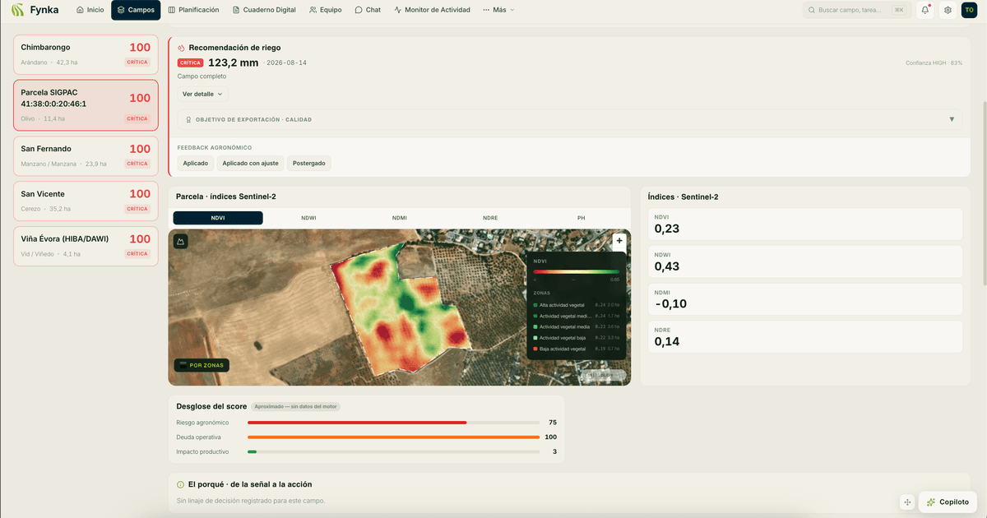Select the Chimbarongo field card
This screenshot has width=987, height=518.
click(x=86, y=53)
